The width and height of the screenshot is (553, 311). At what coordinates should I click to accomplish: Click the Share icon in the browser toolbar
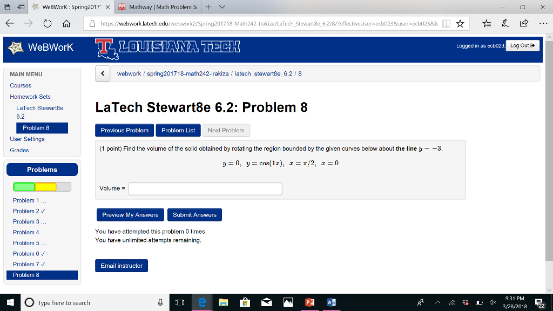[523, 23]
